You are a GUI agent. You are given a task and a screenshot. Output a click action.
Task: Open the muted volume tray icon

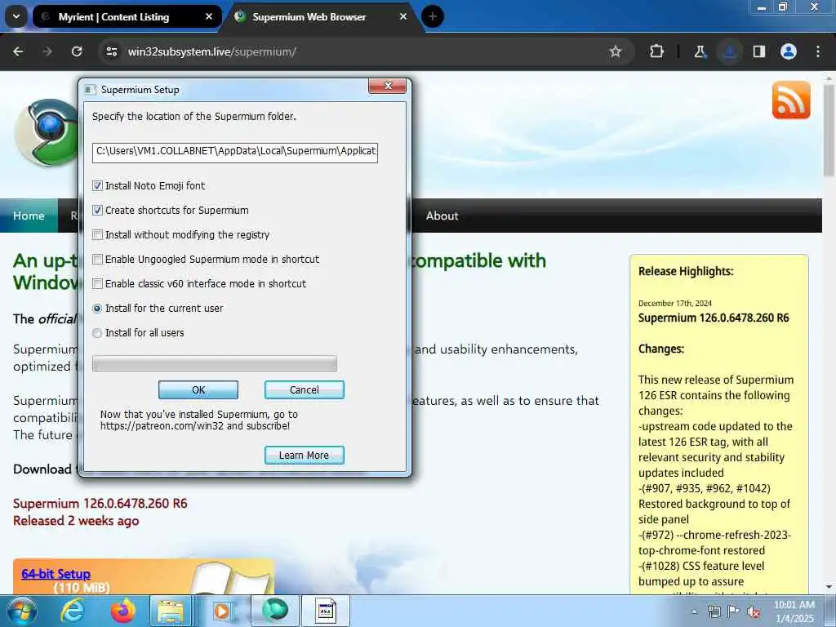coord(754,611)
